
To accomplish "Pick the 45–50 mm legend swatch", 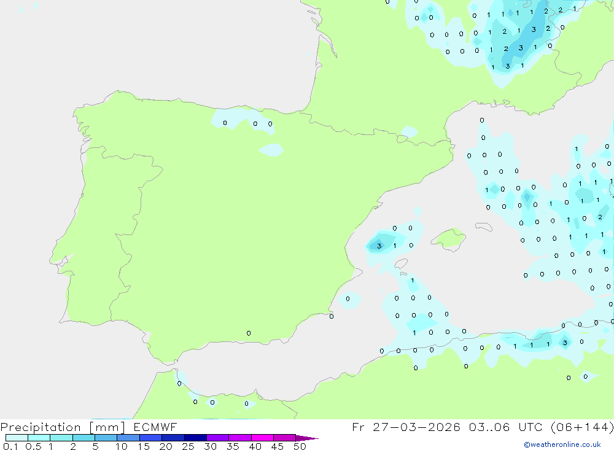I will (x=285, y=438).
